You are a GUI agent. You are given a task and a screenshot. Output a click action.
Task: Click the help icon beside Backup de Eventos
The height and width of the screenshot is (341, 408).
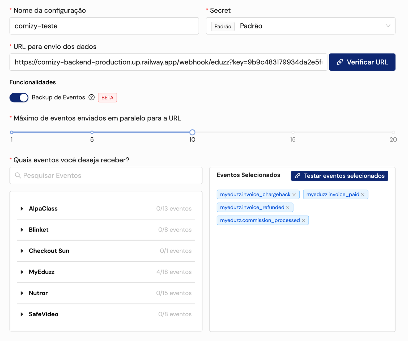click(x=91, y=97)
